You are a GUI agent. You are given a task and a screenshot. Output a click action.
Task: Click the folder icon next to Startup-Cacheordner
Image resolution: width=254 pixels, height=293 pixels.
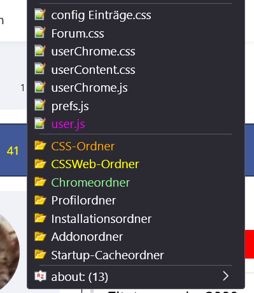[x=40, y=254]
